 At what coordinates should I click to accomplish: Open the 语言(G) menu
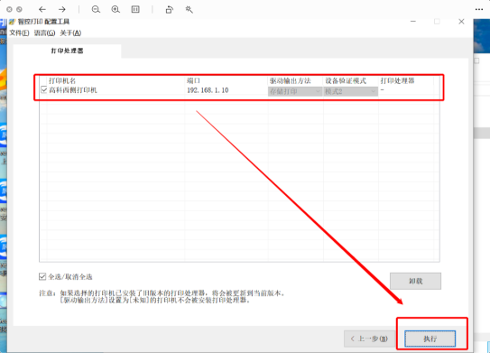pos(44,33)
